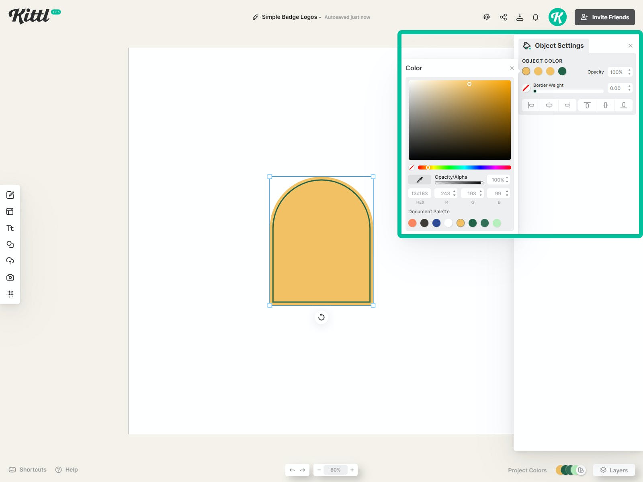This screenshot has width=643, height=482.
Task: Click the no-border icon beside Border Weight
Action: (x=526, y=88)
